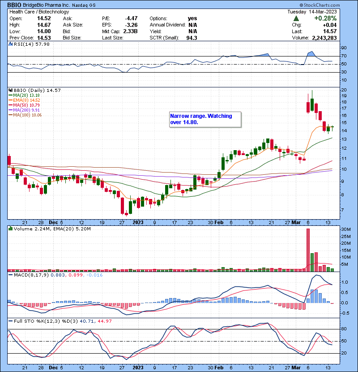Click the MA(50) 10.79 legend entry
The width and height of the screenshot is (358, 372).
point(24,105)
